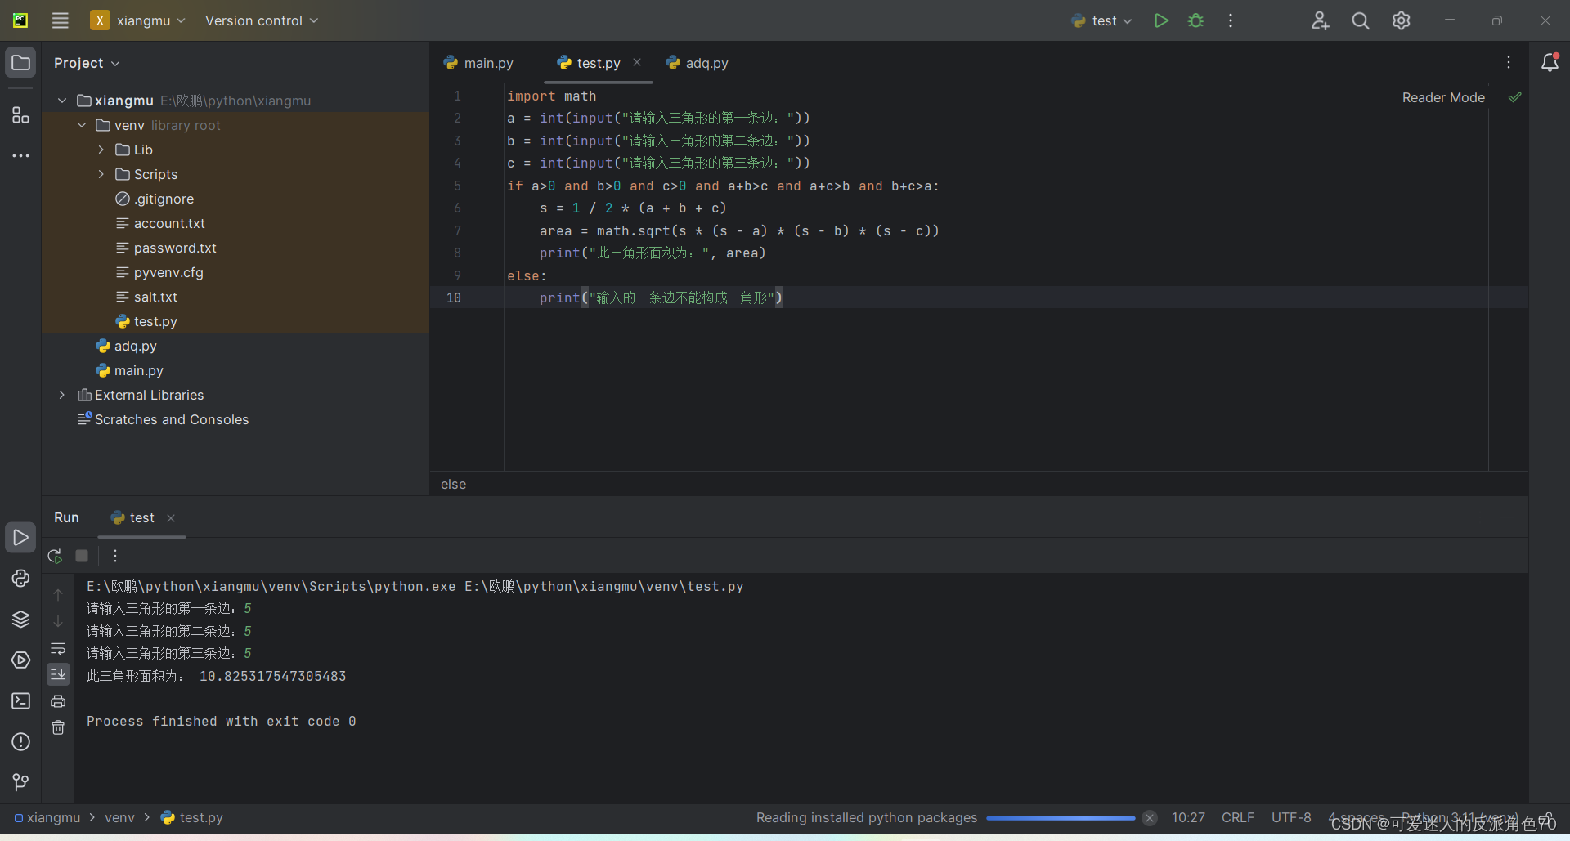Enable Reader Mode in the editor
Viewport: 1570px width, 841px height.
point(1442,97)
